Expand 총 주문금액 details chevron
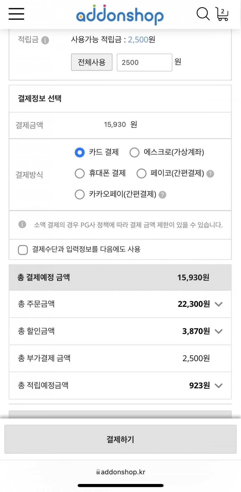 [x=219, y=304]
